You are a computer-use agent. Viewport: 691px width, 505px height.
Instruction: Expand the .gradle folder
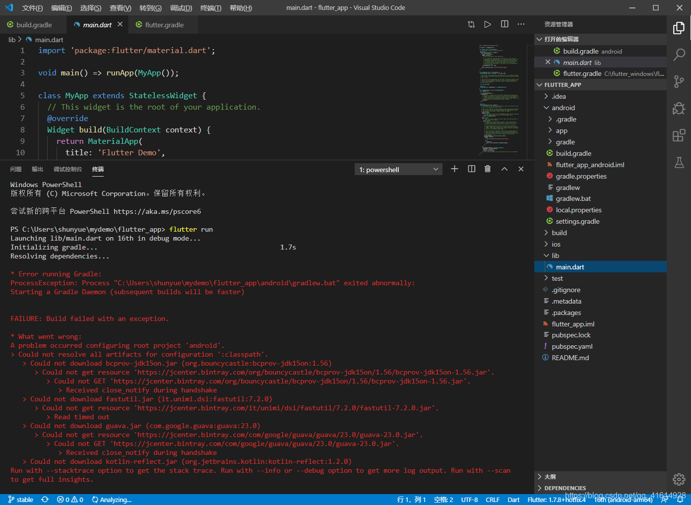pos(600,119)
